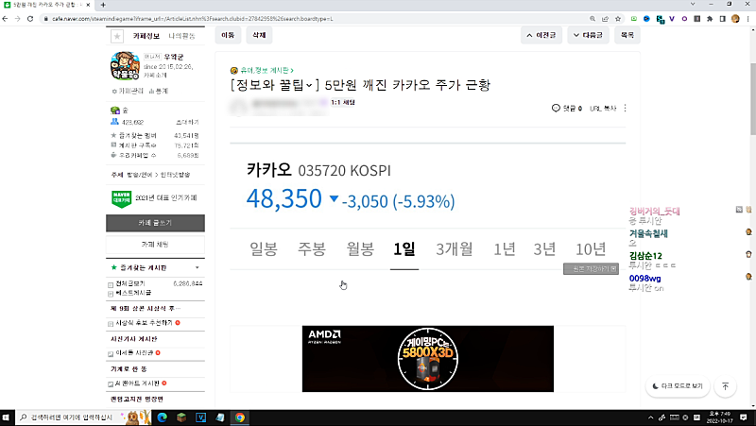
Task: Click the page vertical scrollbar
Action: [752, 99]
